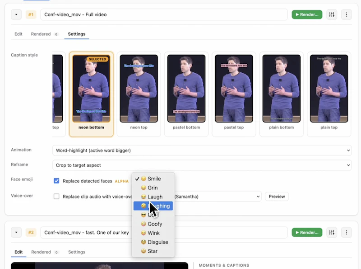Choose the pastel top caption style
The width and height of the screenshot is (361, 269).
pos(234,94)
